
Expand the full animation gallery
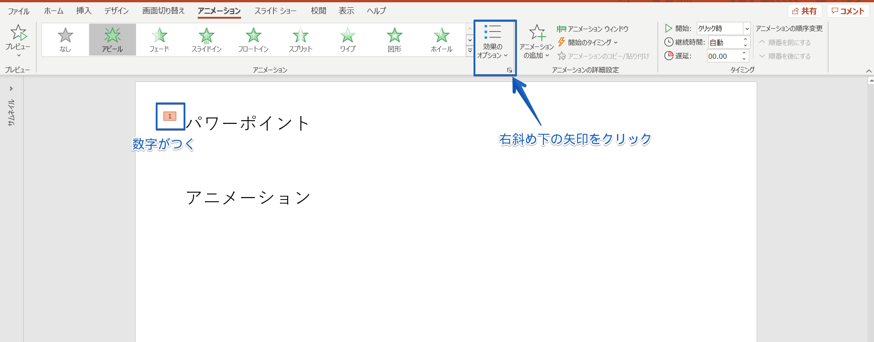(x=470, y=51)
